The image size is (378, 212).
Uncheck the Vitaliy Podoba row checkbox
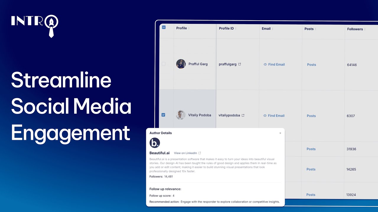[x=163, y=115]
